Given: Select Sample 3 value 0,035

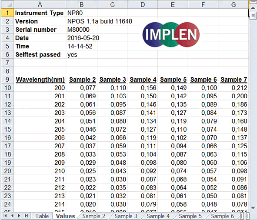Looking at the screenshot, I should [112, 187].
